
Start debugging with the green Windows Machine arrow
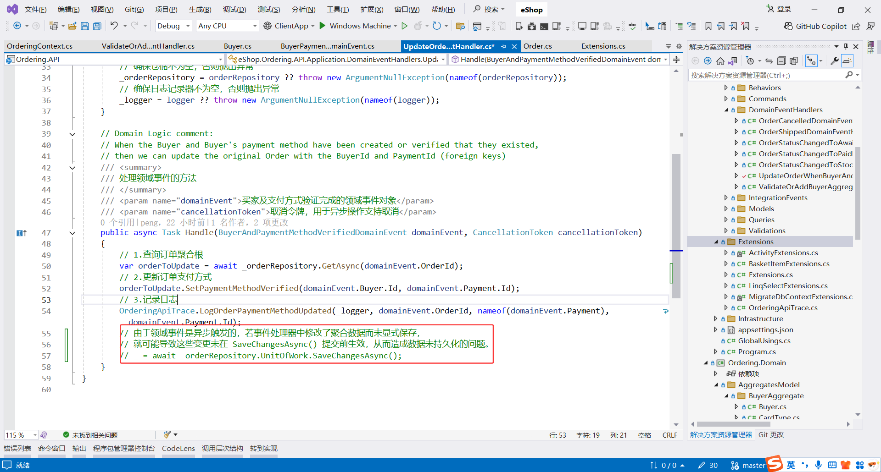pos(323,26)
